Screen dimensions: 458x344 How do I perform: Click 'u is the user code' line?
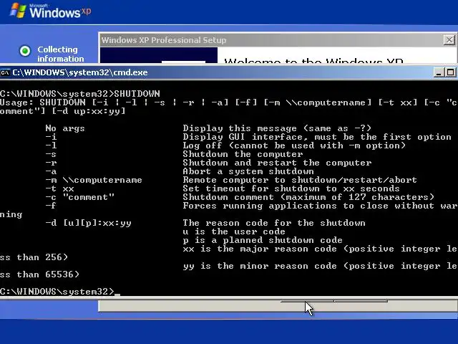(x=234, y=231)
